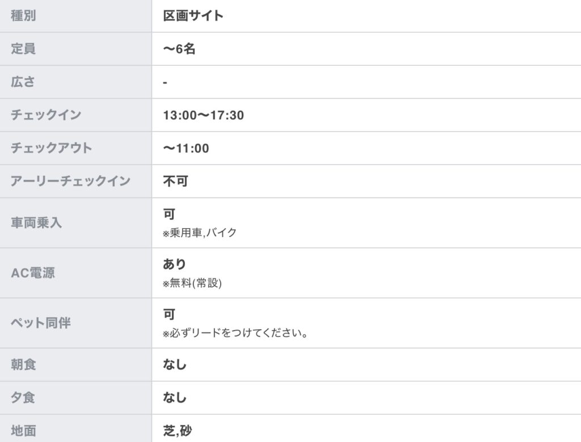Click the チェックアウト label cell

coord(75,148)
